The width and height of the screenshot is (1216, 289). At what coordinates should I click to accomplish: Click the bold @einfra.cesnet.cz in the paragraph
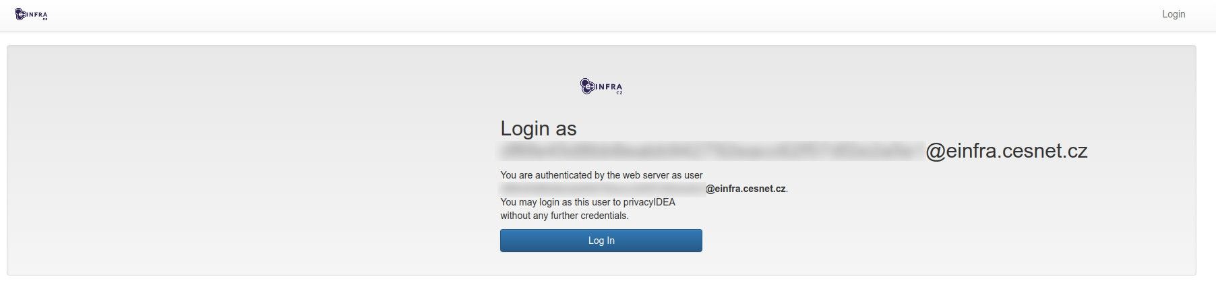tap(746, 189)
